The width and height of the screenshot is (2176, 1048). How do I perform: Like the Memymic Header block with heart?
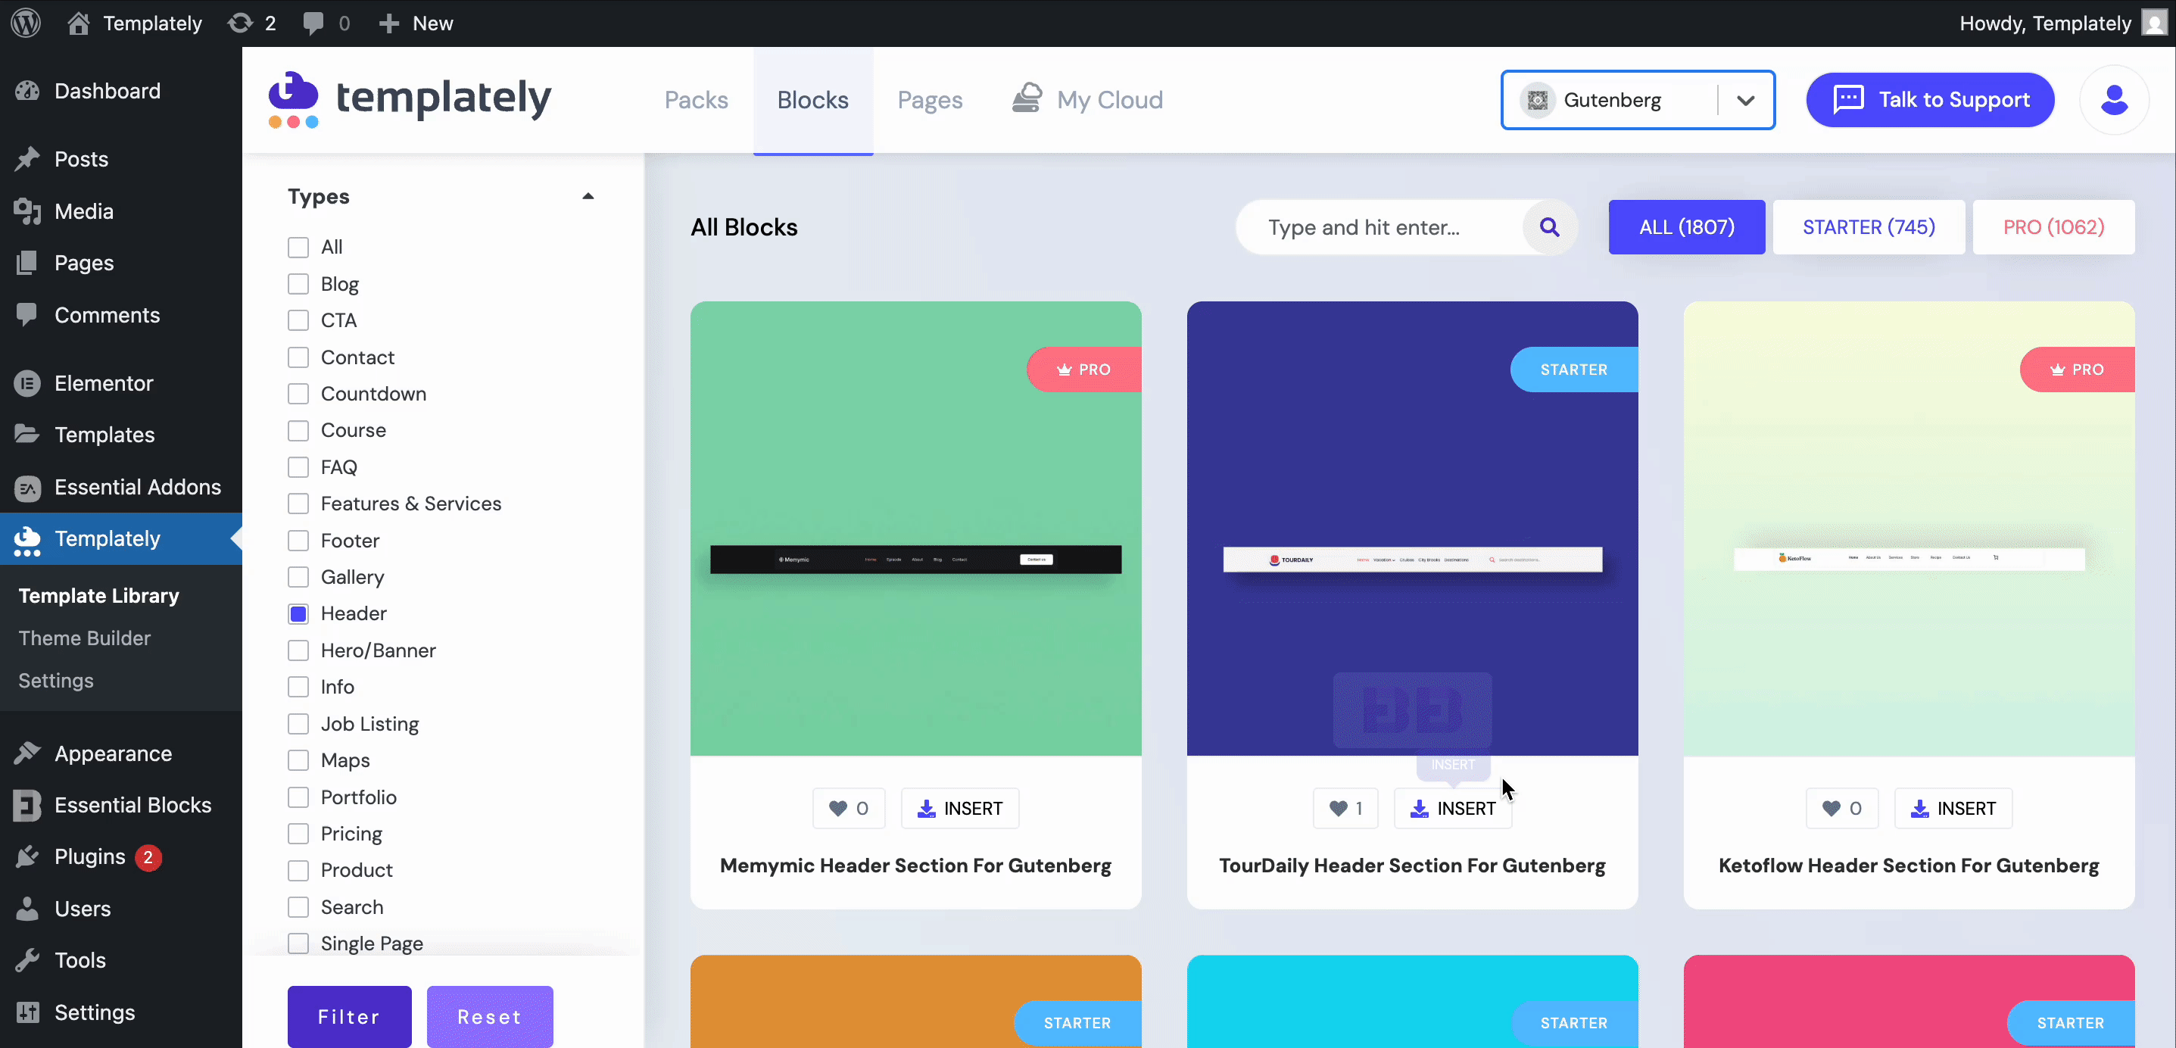pyautogui.click(x=848, y=808)
